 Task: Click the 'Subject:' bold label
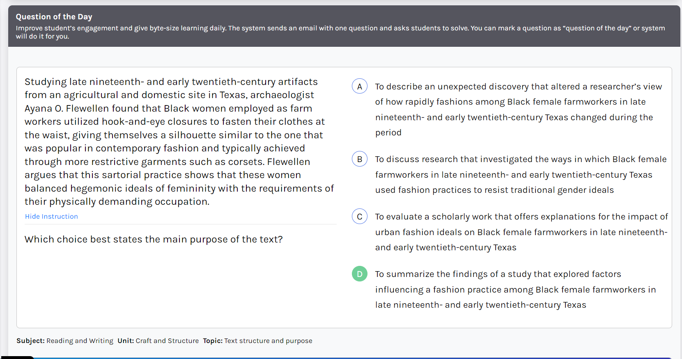[30, 341]
